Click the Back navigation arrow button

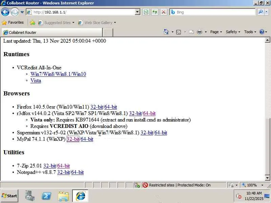click(x=5, y=12)
